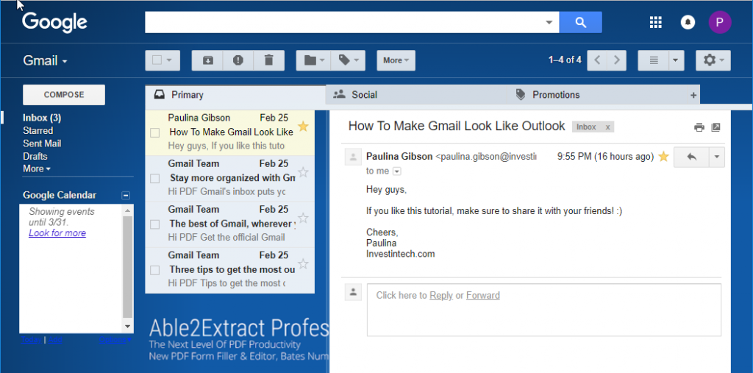Tick The best of Gmail checkbox

tap(154, 224)
